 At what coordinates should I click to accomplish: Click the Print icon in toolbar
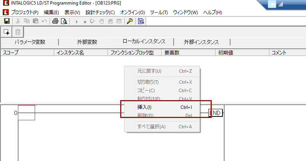pyautogui.click(x=55, y=21)
